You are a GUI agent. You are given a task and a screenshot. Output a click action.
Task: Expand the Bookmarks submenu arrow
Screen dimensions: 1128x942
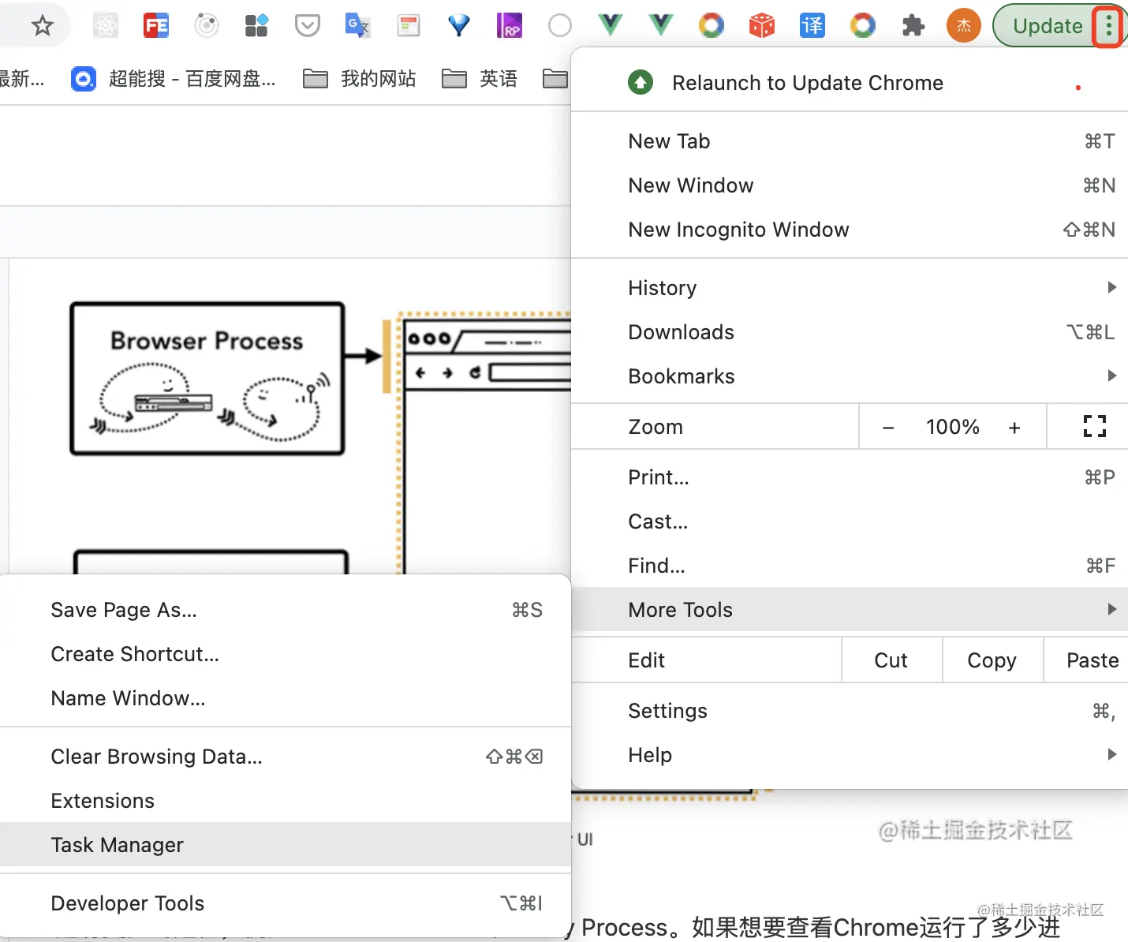1111,376
